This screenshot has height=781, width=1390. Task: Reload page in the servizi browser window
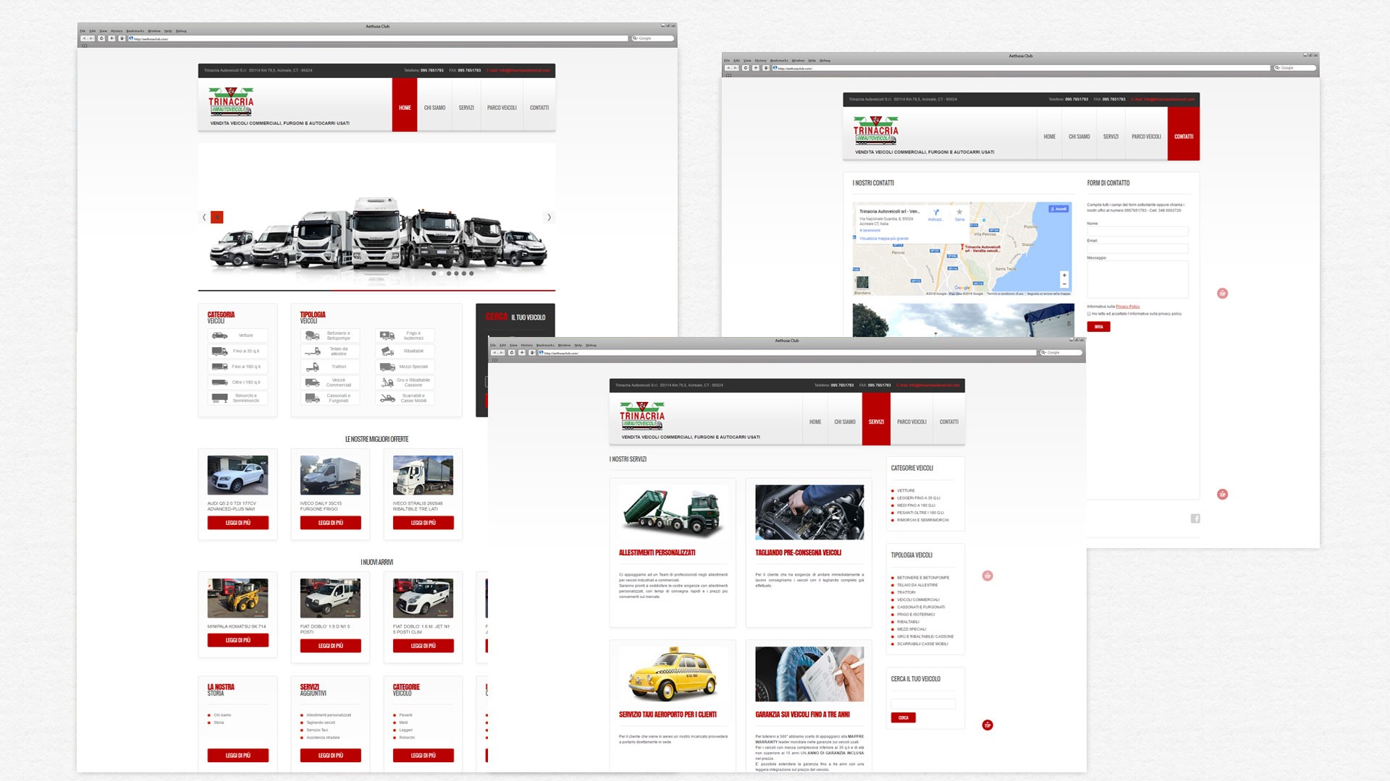512,353
